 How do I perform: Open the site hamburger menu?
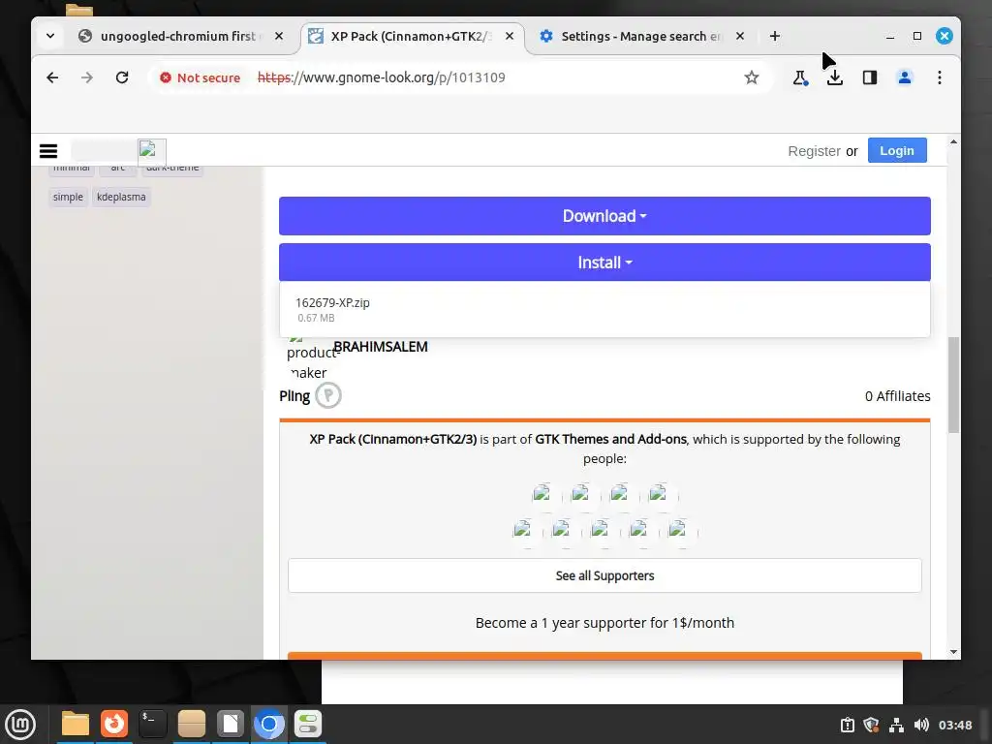coord(48,151)
